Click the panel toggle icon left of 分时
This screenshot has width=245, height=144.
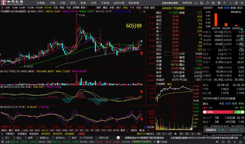(x=2, y=7)
